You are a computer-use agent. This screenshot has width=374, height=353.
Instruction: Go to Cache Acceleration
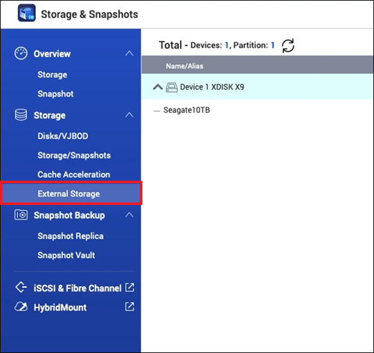pyautogui.click(x=74, y=174)
